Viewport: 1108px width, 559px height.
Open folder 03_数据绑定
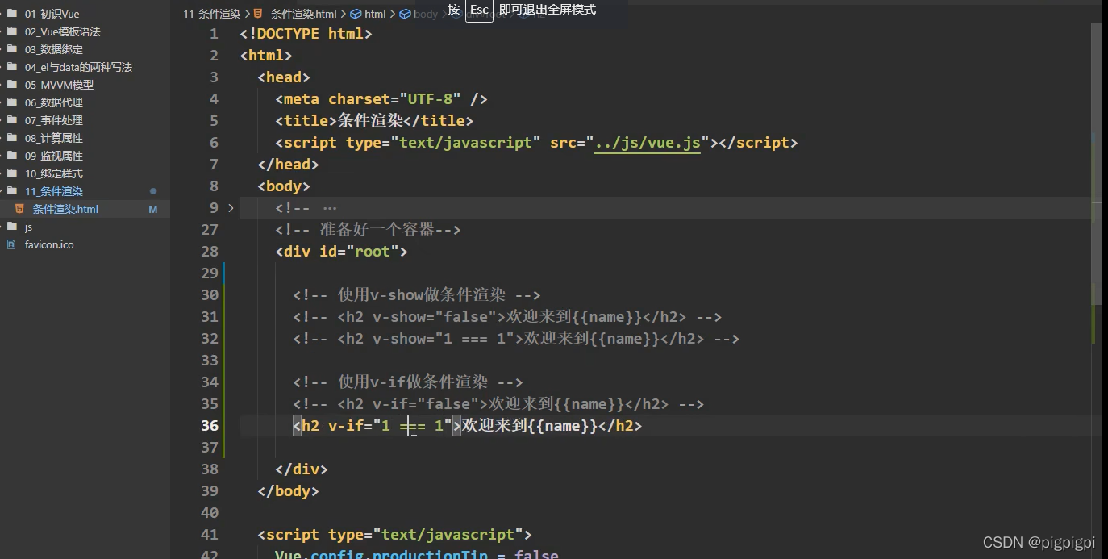[53, 49]
